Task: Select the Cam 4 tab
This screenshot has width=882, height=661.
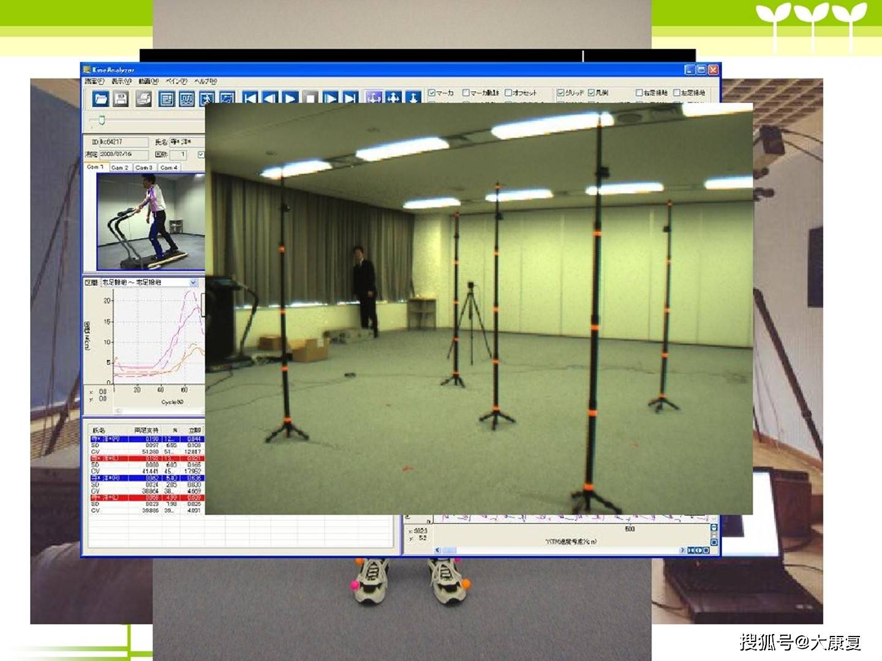Action: coord(168,167)
